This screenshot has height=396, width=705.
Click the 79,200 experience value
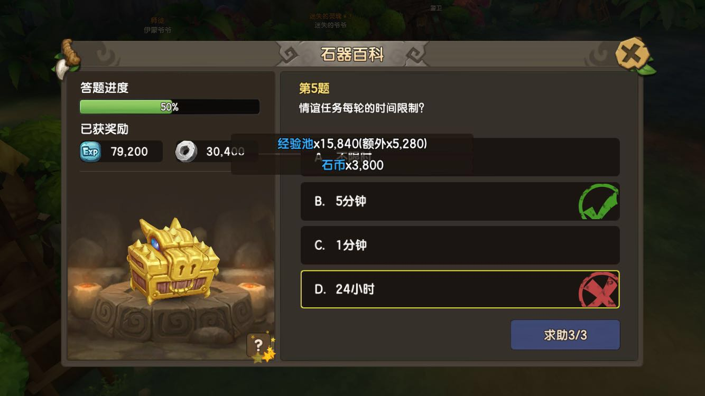[129, 152]
